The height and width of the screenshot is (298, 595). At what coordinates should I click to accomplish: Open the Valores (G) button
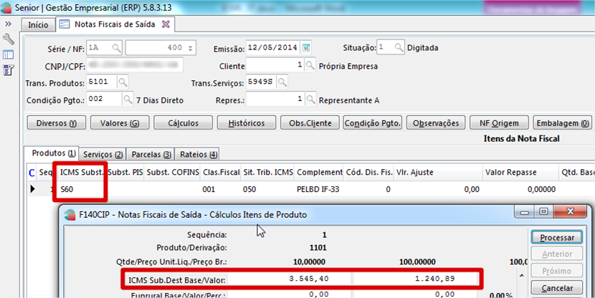click(120, 123)
